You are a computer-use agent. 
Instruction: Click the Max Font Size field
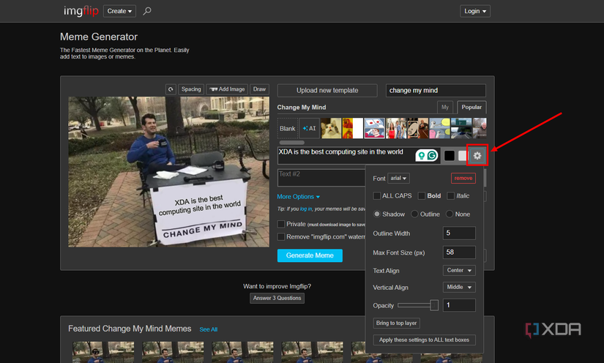click(459, 252)
